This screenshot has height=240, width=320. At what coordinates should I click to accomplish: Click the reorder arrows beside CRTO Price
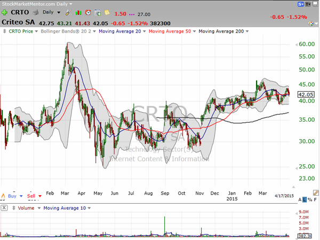(x=4, y=31)
